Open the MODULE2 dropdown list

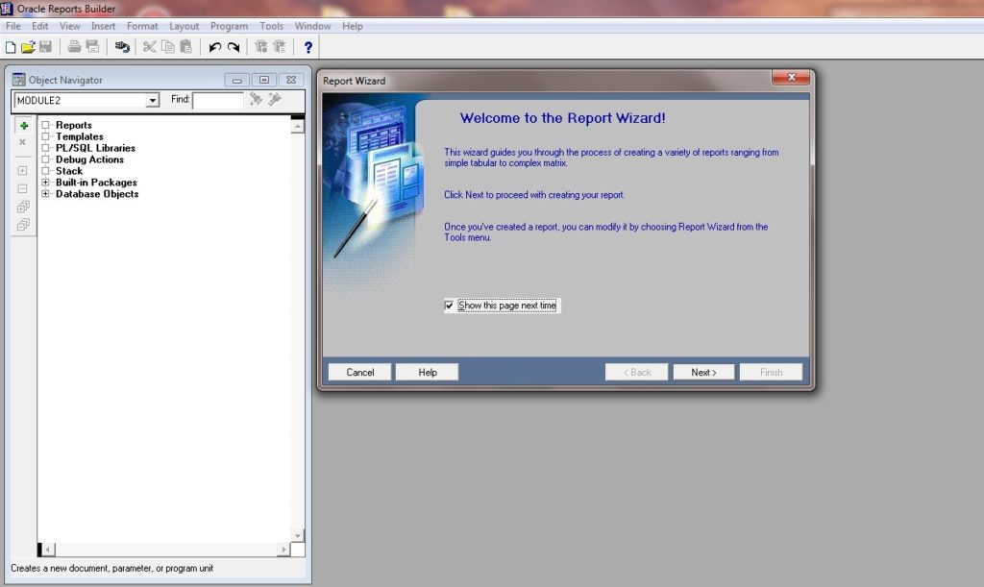[154, 100]
